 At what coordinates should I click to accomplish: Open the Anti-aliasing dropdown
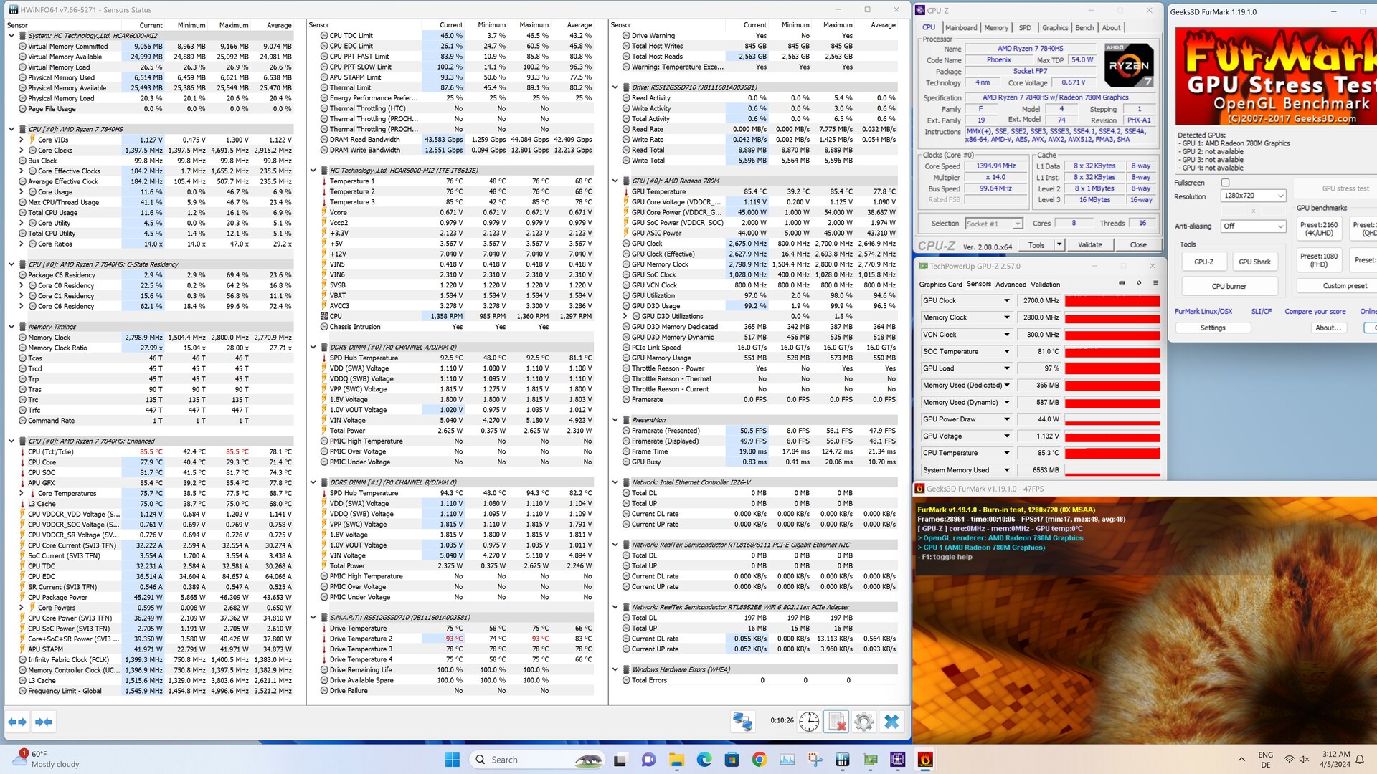click(x=1254, y=226)
